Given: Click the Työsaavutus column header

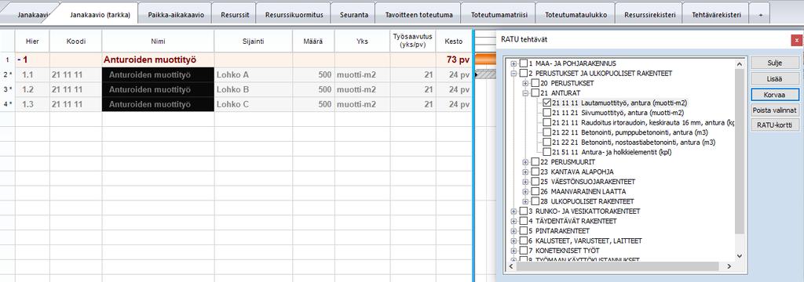Looking at the screenshot, I should tap(413, 41).
